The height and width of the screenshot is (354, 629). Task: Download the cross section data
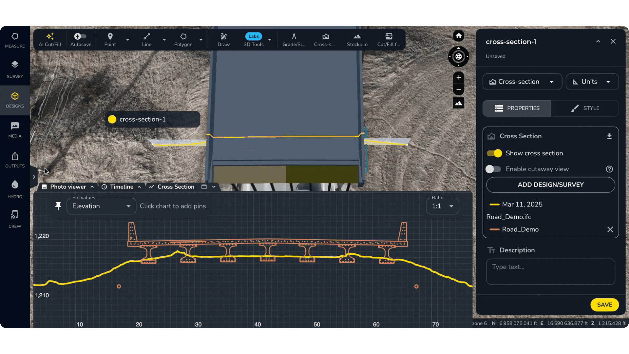tap(609, 136)
